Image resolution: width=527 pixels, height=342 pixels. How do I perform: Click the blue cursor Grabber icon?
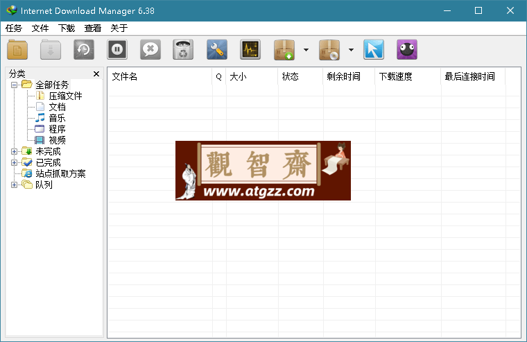click(x=373, y=50)
